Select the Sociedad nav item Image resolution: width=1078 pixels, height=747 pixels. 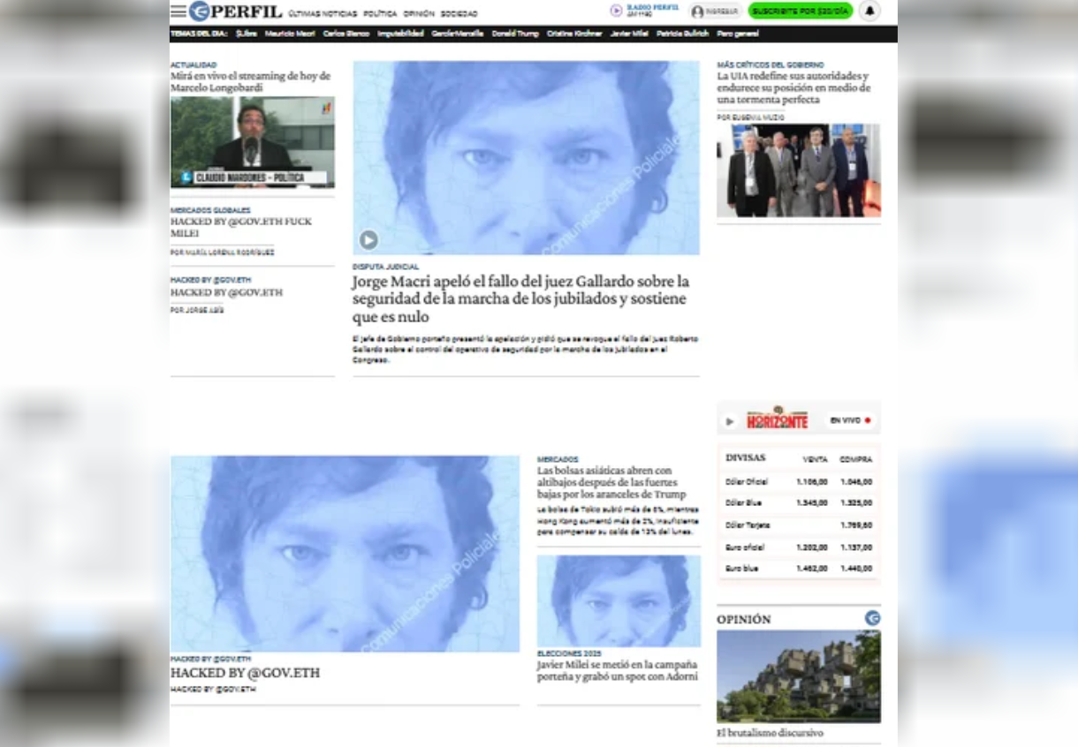point(459,14)
